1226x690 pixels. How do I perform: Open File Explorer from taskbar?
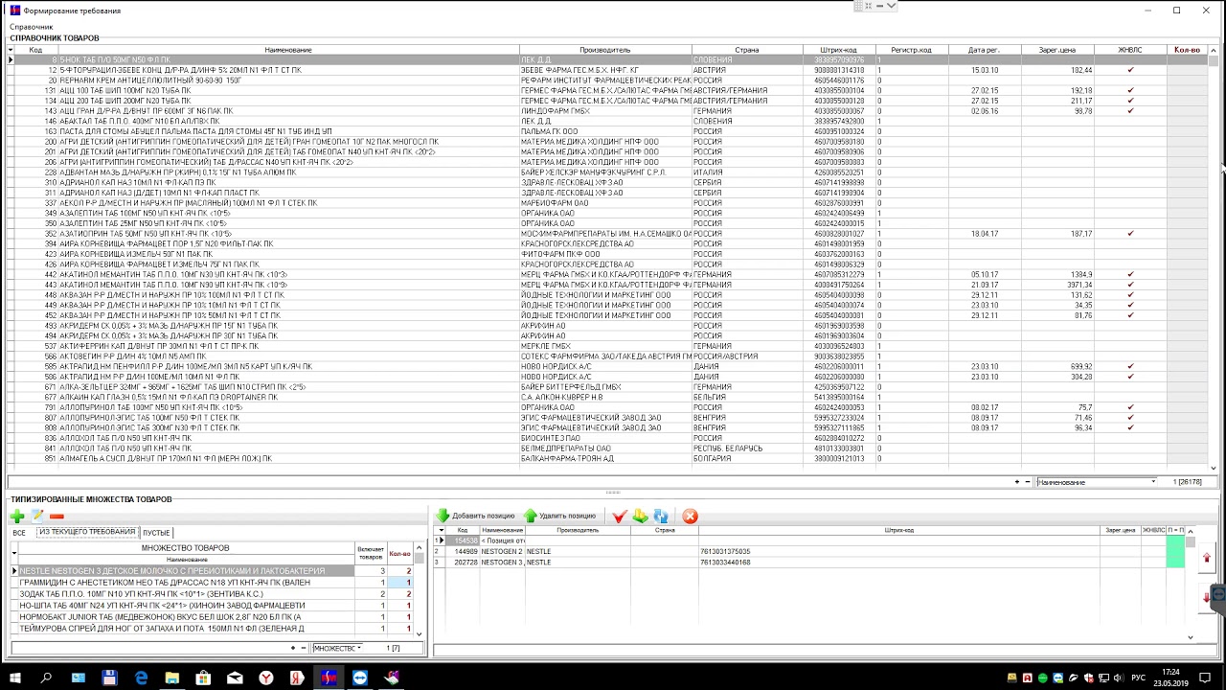[172, 678]
